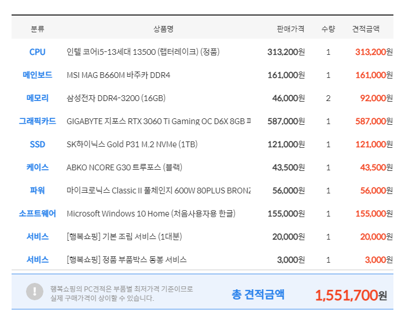
Task: Click the CPU sale price 313,200원
Action: (x=286, y=52)
